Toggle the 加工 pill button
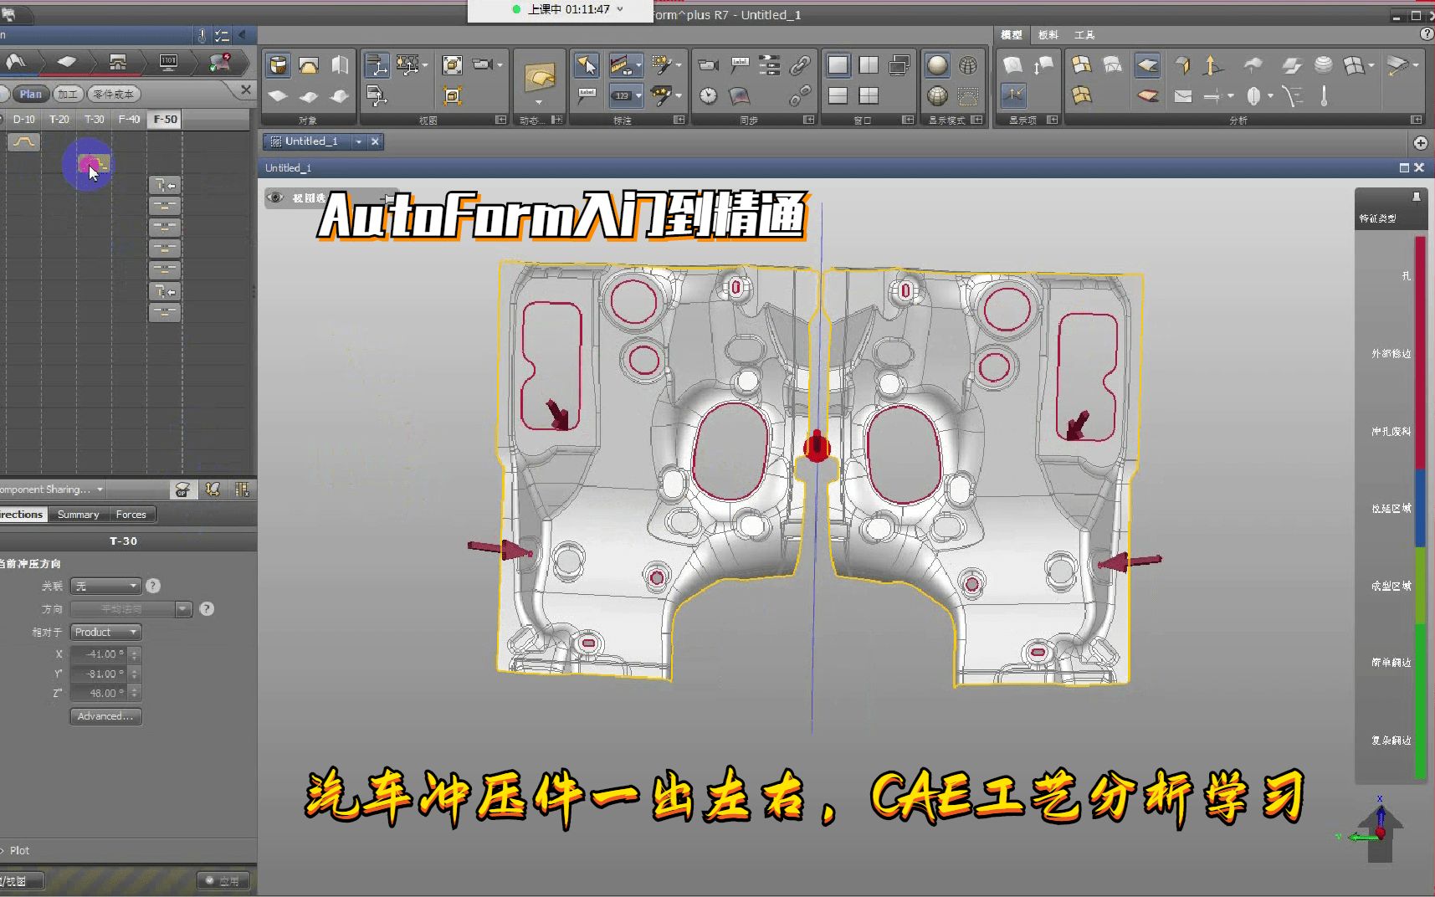This screenshot has width=1435, height=897. (68, 94)
